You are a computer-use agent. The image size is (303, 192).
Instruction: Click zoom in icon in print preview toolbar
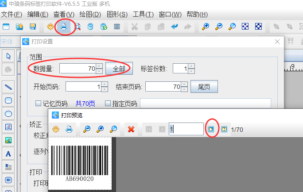point(100,129)
